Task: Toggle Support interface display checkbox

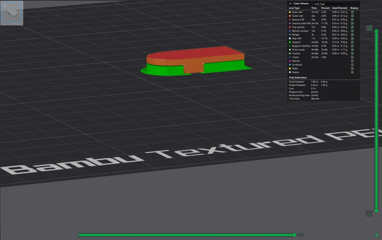Action: pos(352,46)
